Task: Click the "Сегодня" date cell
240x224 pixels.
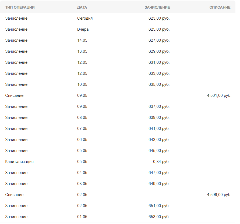Action: coord(85,18)
